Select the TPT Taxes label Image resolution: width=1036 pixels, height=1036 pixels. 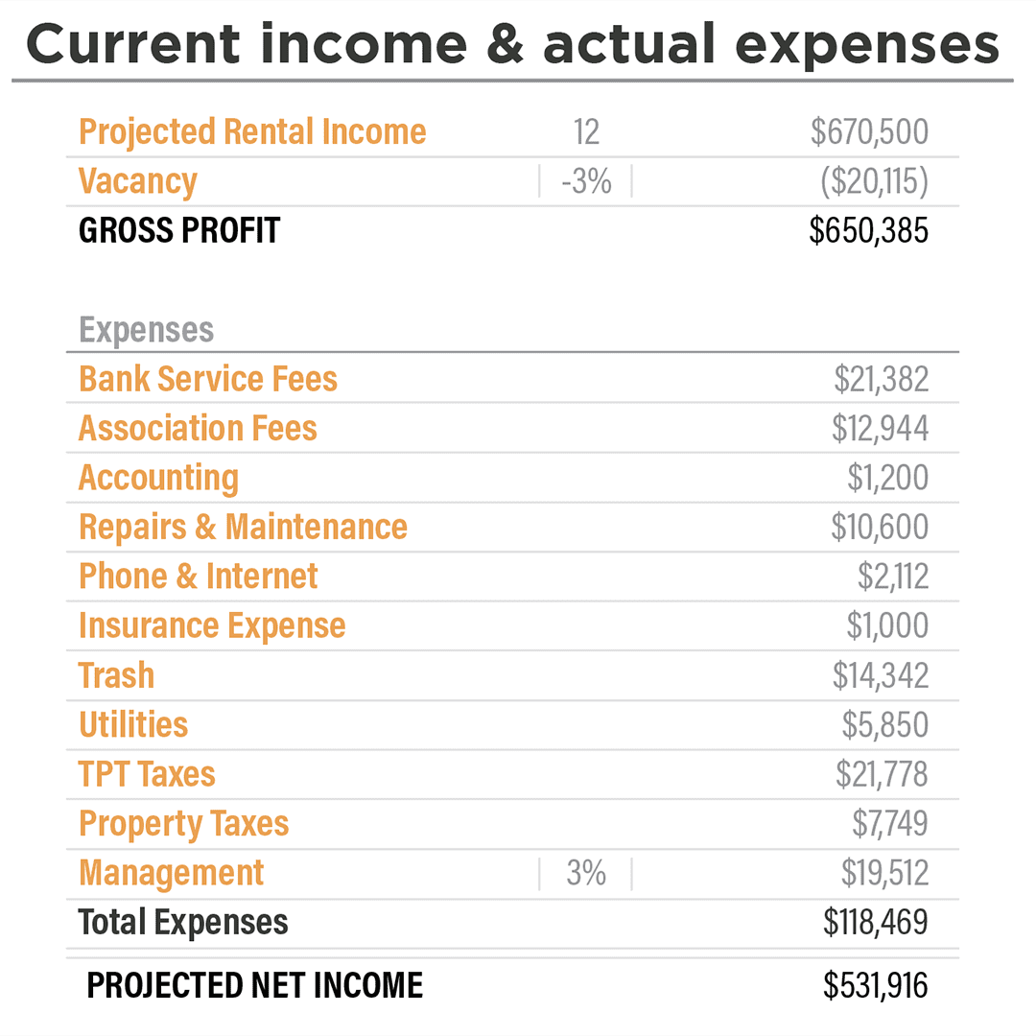tap(147, 774)
